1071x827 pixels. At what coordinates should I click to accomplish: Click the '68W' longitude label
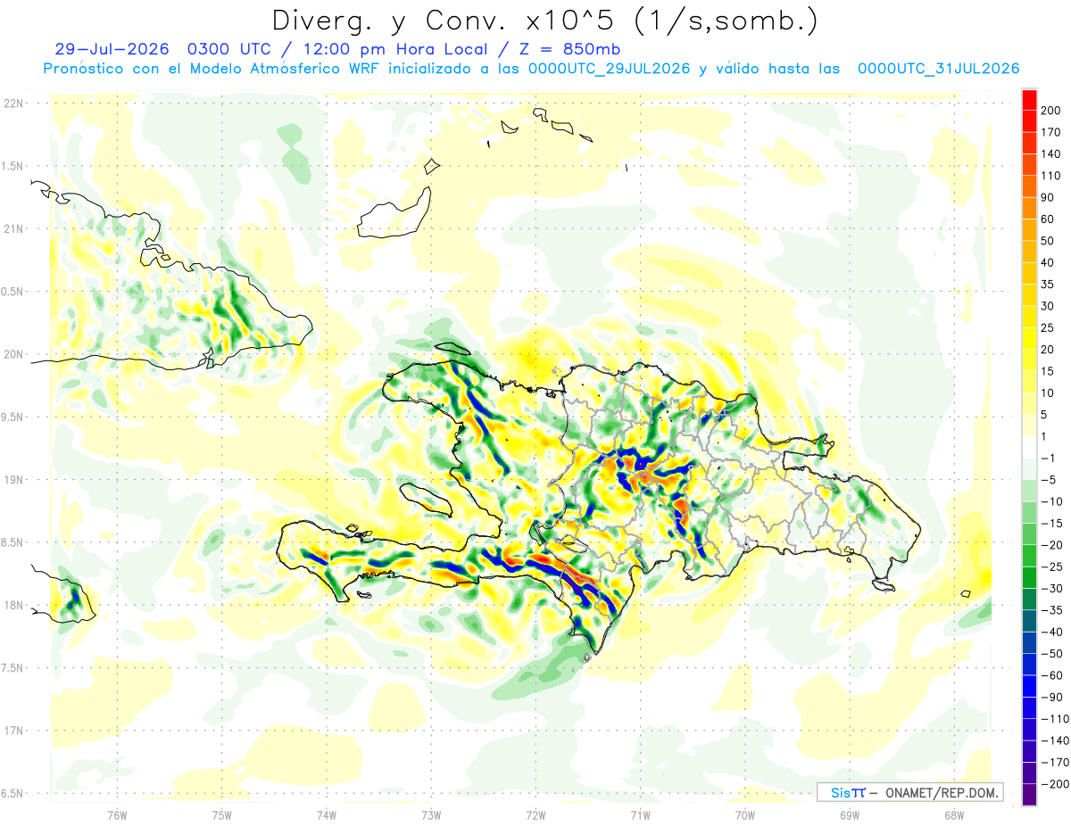coord(954,815)
